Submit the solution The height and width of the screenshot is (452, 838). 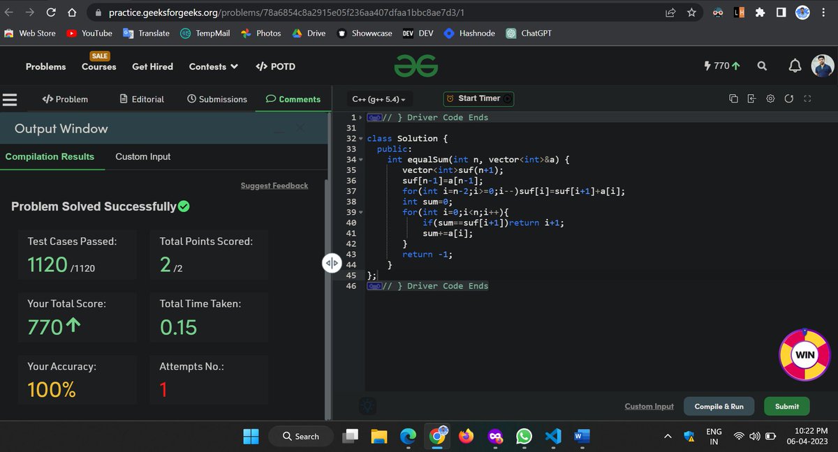coord(787,406)
